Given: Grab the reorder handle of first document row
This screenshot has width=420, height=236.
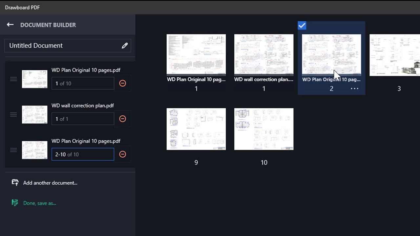Looking at the screenshot, I should coord(13,79).
